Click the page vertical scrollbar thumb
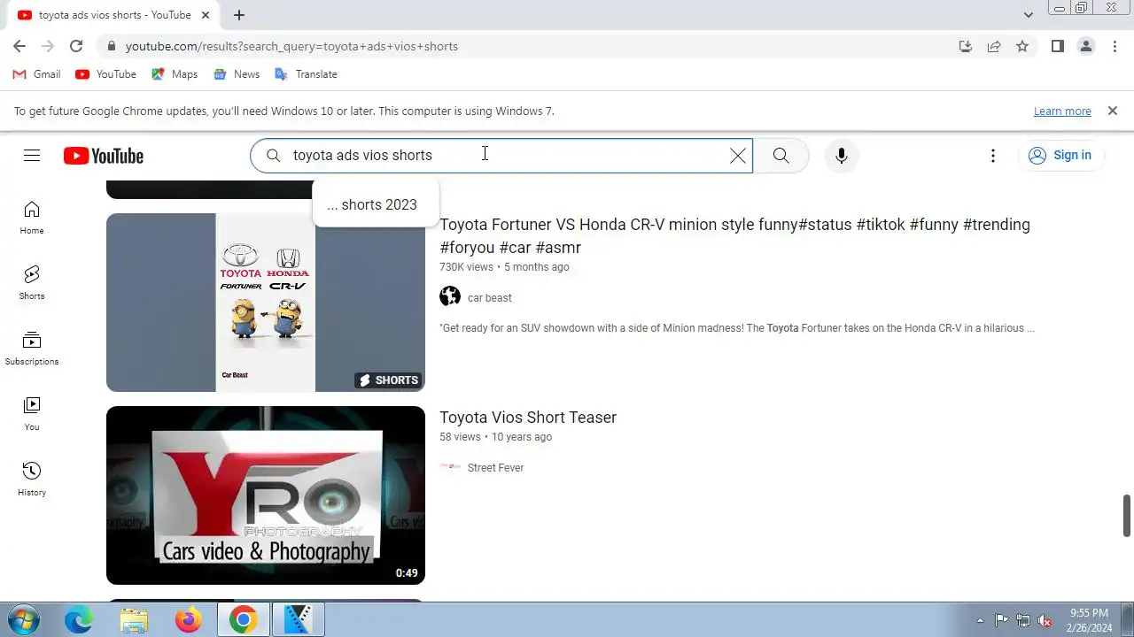The image size is (1134, 637). pyautogui.click(x=1127, y=516)
